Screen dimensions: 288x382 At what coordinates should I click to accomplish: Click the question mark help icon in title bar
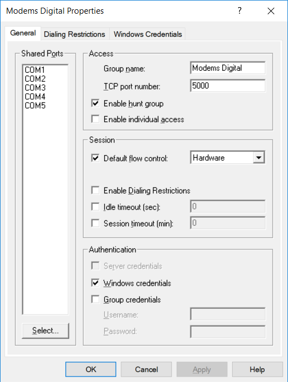pos(240,11)
